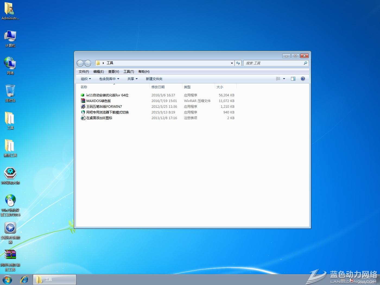Click the 新建文件夹 button

click(x=154, y=79)
